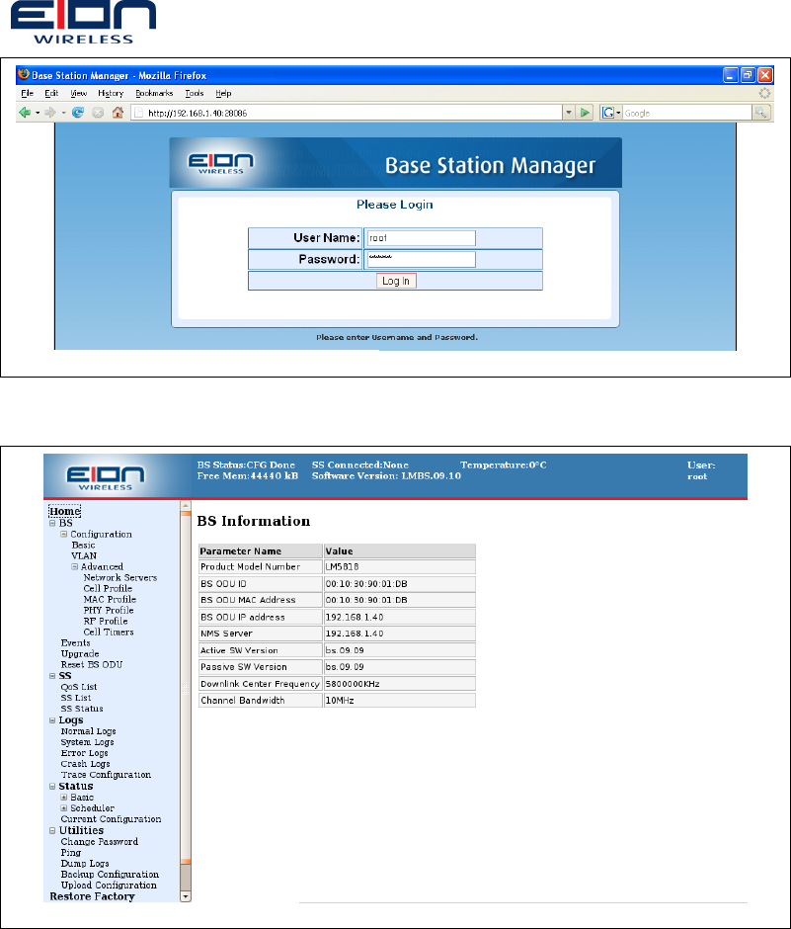Open SS Status page
791x929 pixels.
click(82, 709)
